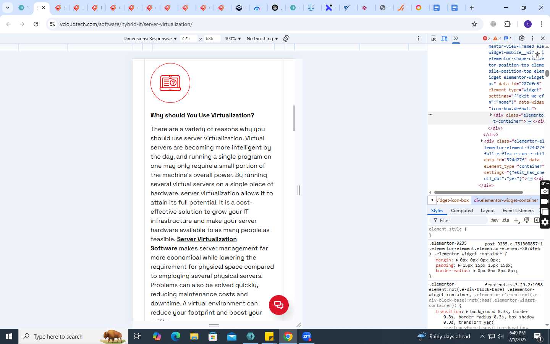Open the Dimensions: Responsive dropdown
The height and width of the screenshot is (344, 550).
pyautogui.click(x=150, y=39)
